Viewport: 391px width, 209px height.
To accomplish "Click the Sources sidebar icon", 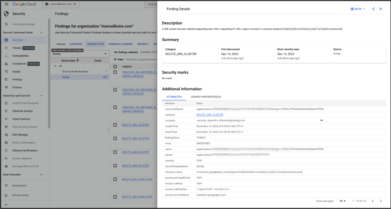I will pyautogui.click(x=6, y=87).
